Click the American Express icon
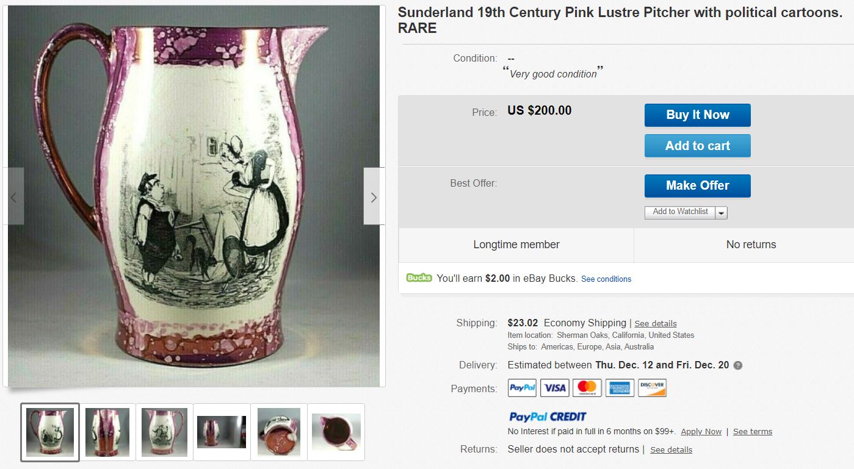 click(x=620, y=388)
